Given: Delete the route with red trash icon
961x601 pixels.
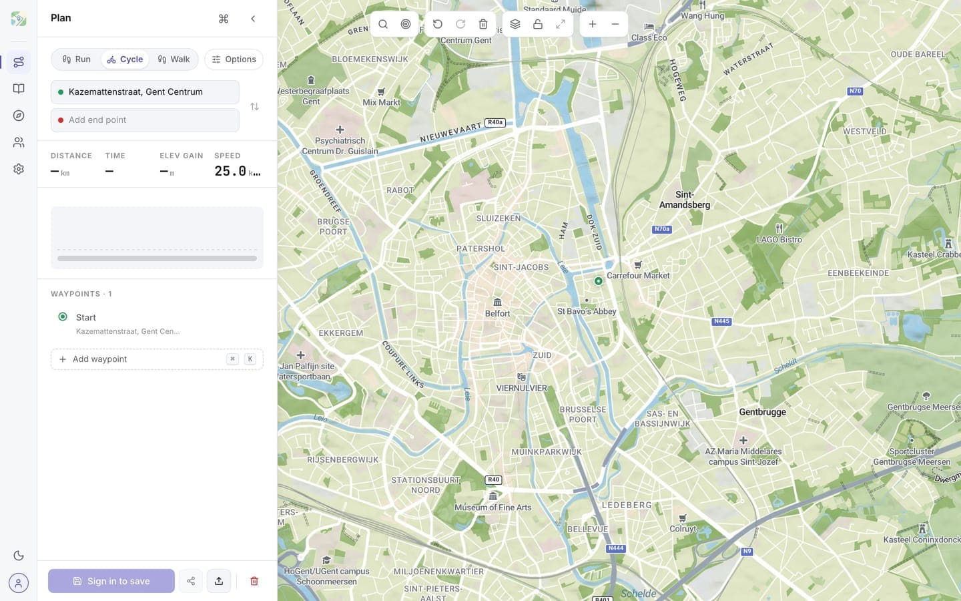Looking at the screenshot, I should tap(254, 581).
